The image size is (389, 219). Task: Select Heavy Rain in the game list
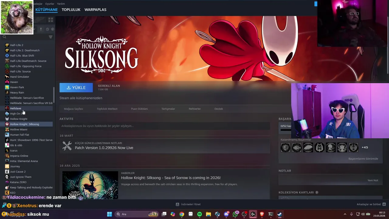[17, 92]
